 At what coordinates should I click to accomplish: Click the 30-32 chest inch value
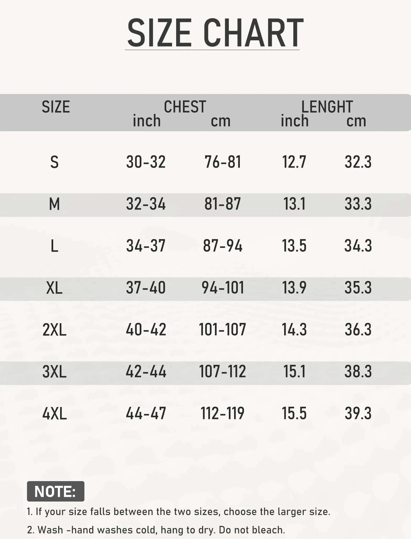click(146, 162)
